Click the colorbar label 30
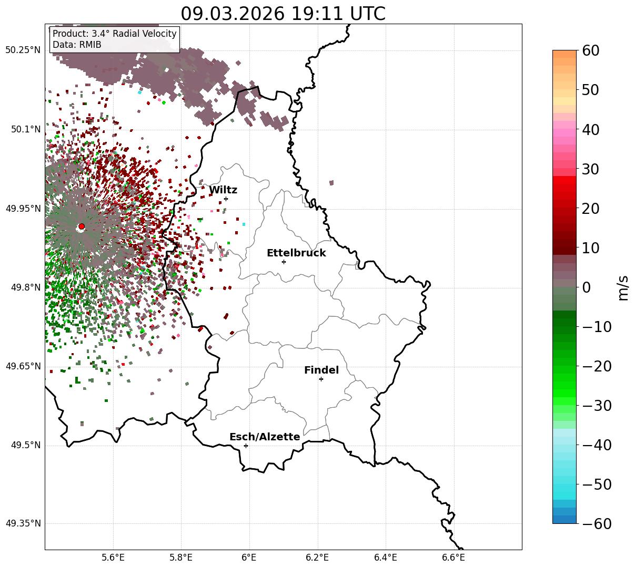The image size is (635, 568). coord(591,169)
